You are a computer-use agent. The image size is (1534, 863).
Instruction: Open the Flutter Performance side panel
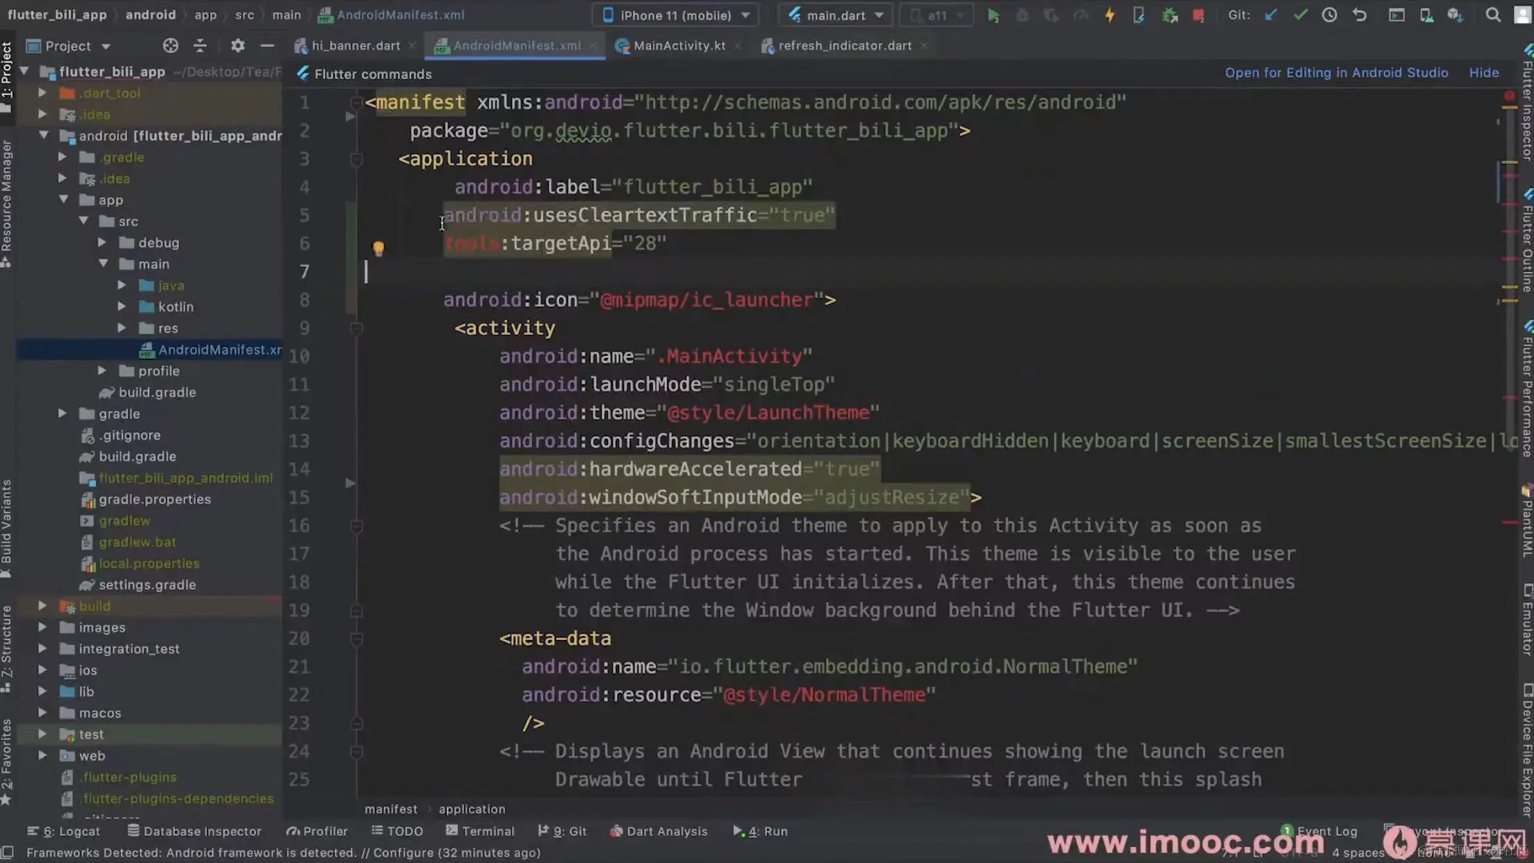click(1527, 389)
